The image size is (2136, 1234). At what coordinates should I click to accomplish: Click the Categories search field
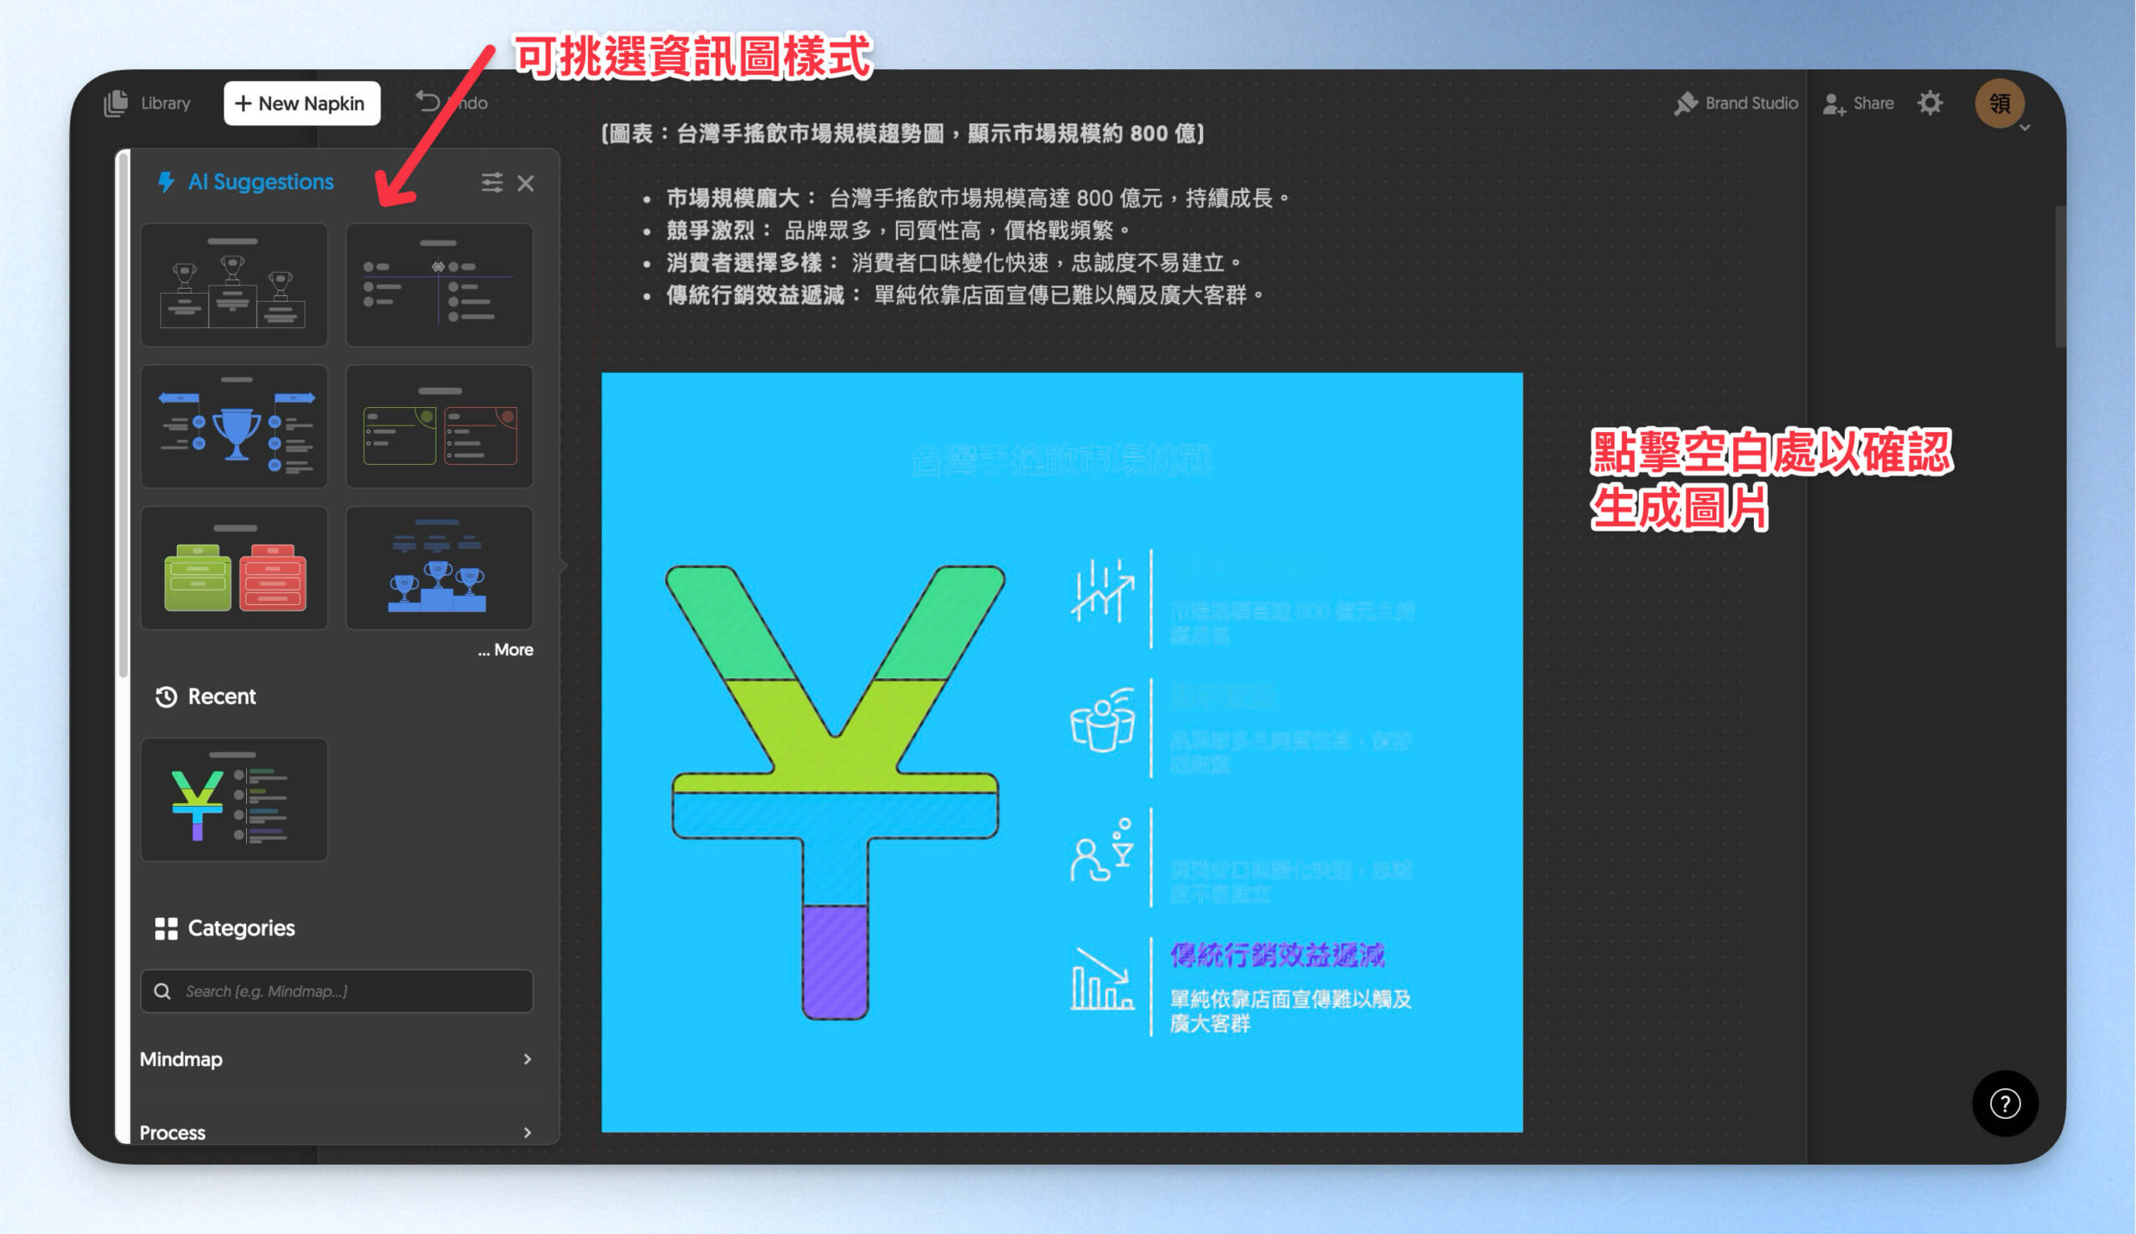pyautogui.click(x=336, y=990)
